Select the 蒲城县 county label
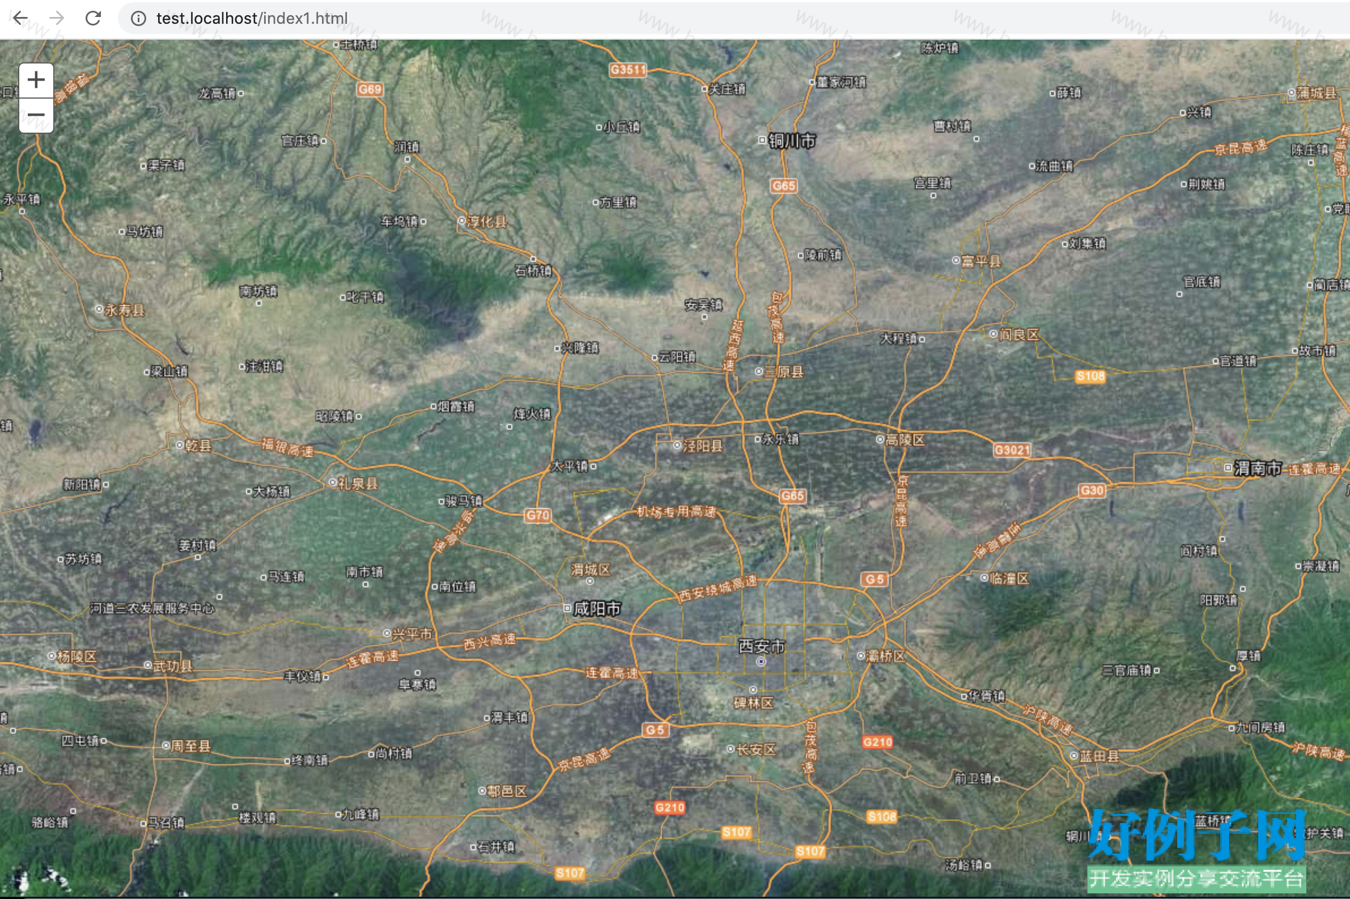Screen dimensions: 1350x899 1317,93
